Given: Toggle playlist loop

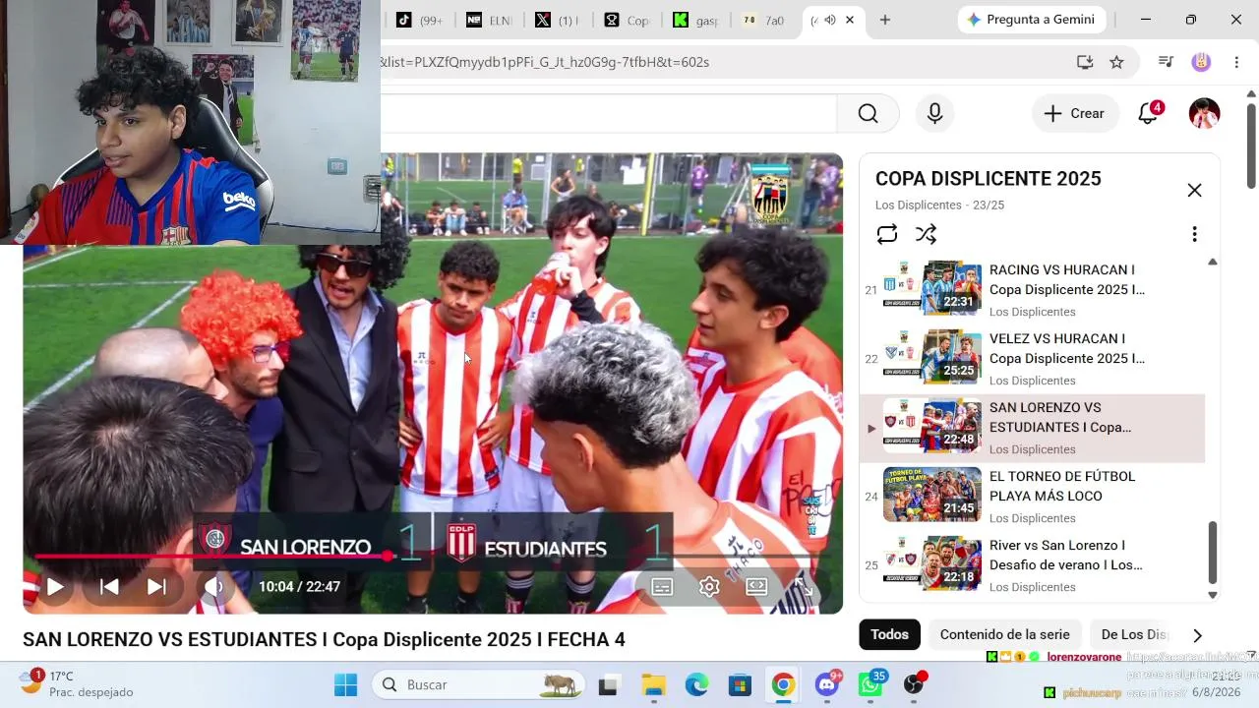Looking at the screenshot, I should 887,234.
